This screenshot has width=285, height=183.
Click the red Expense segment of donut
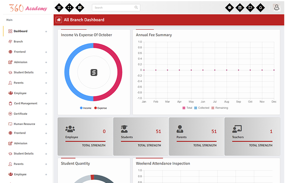point(120,73)
